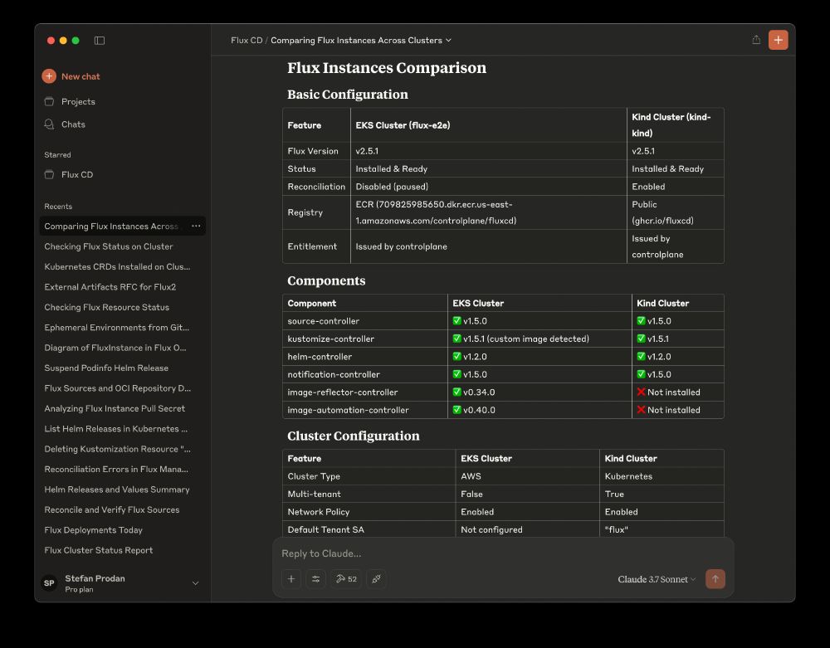The width and height of the screenshot is (830, 648).
Task: Open Chats in the sidebar
Action: tap(73, 124)
